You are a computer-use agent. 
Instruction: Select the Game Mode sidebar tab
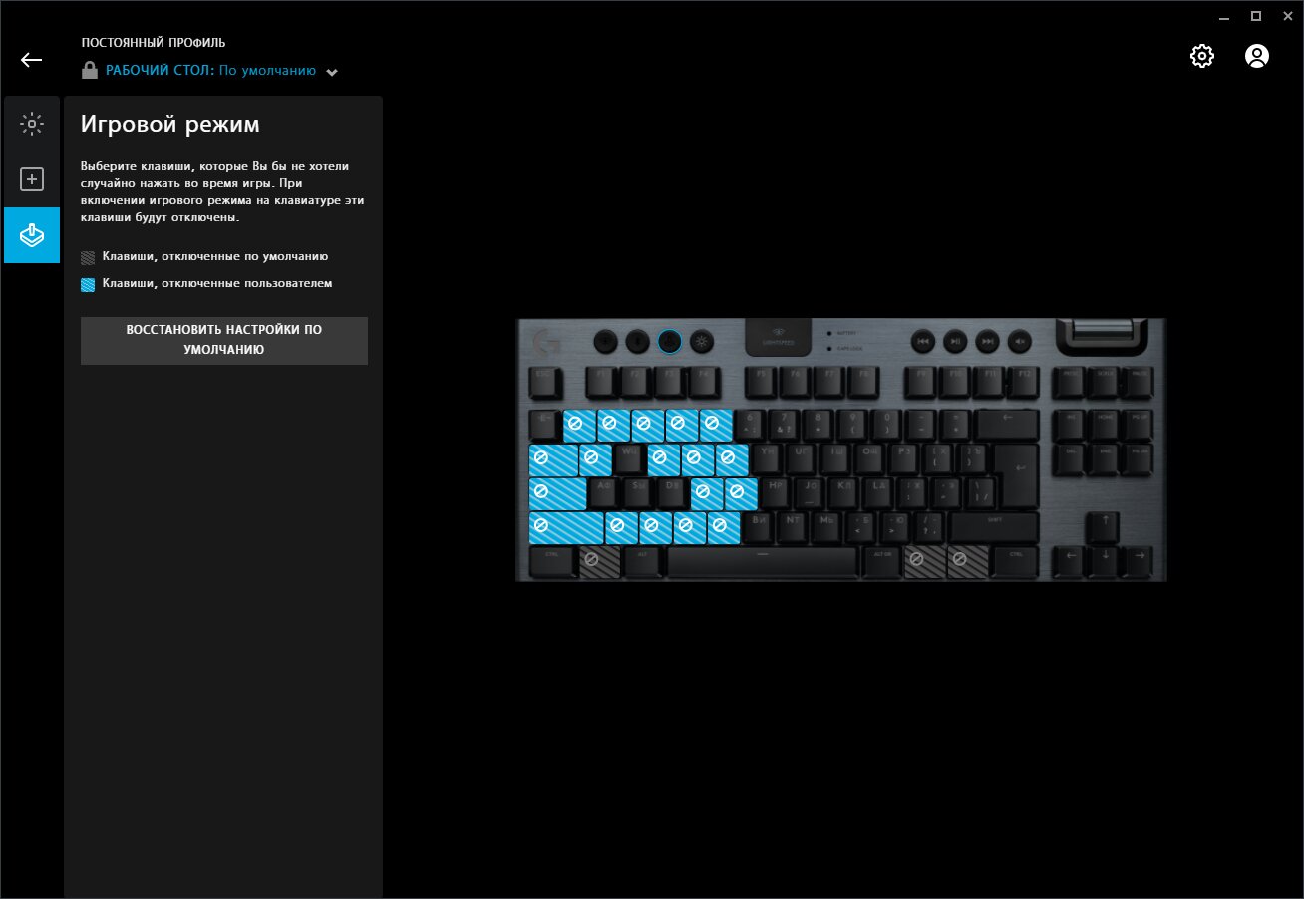[32, 235]
